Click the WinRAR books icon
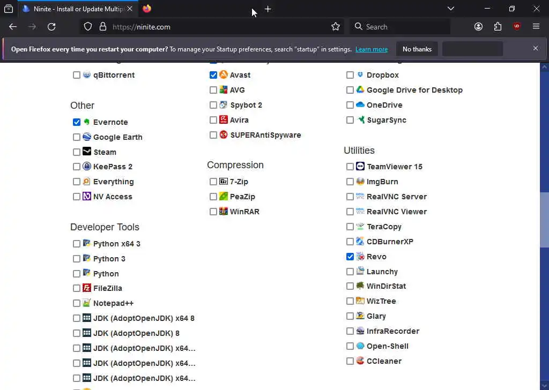This screenshot has height=390, width=549. pyautogui.click(x=224, y=211)
